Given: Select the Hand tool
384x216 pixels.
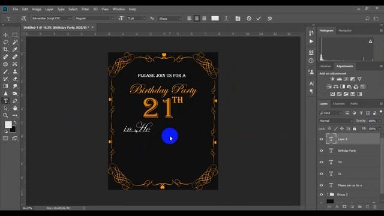Looking at the screenshot, I should (15, 108).
